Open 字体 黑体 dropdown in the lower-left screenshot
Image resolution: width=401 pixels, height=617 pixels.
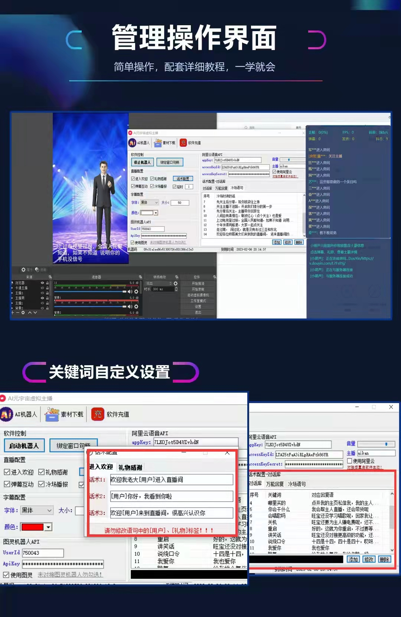37,510
